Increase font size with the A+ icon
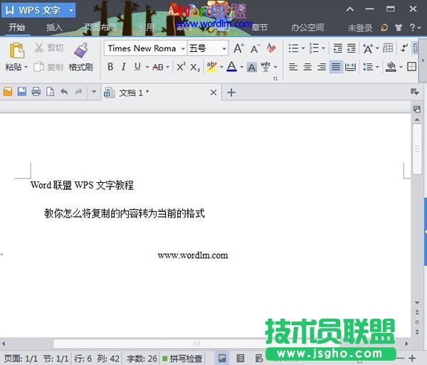This screenshot has width=427, height=365. coord(239,48)
